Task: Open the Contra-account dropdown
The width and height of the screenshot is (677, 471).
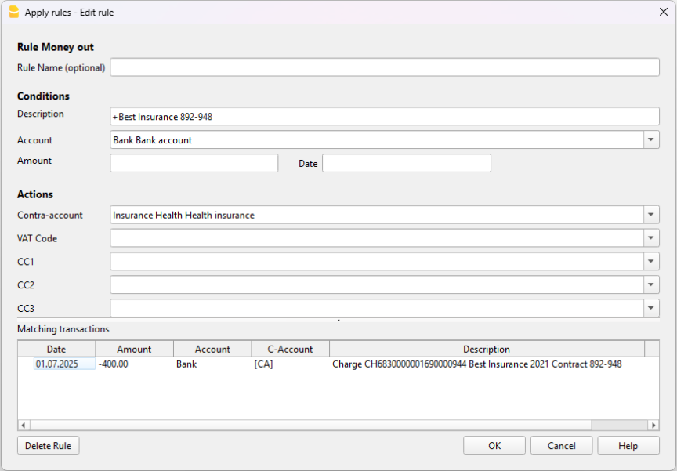Action: click(651, 215)
